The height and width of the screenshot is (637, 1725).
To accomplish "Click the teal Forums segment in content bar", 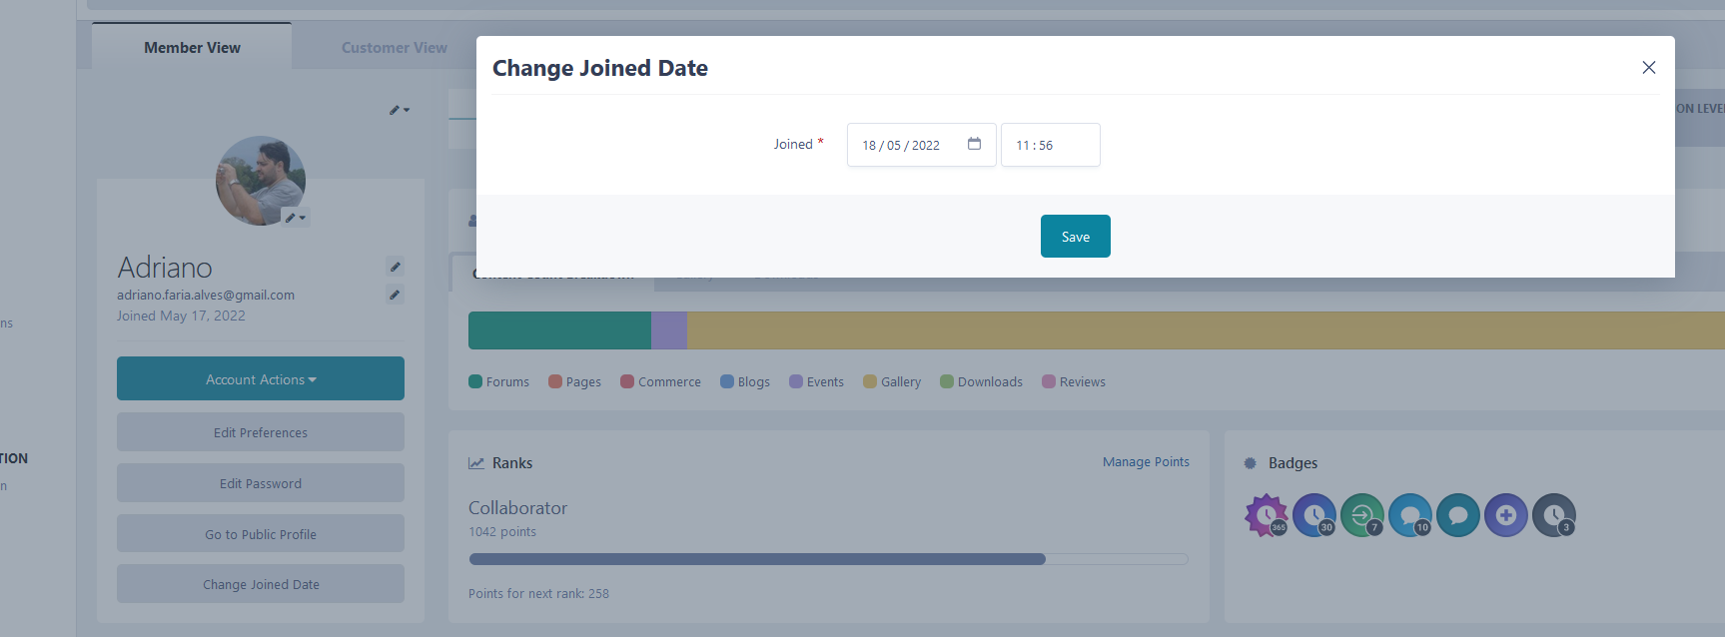I will pos(559,330).
